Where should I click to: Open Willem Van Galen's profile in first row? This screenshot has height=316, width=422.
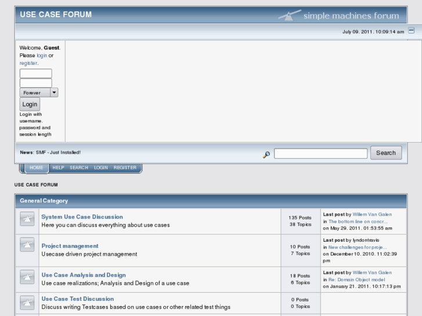(372, 215)
